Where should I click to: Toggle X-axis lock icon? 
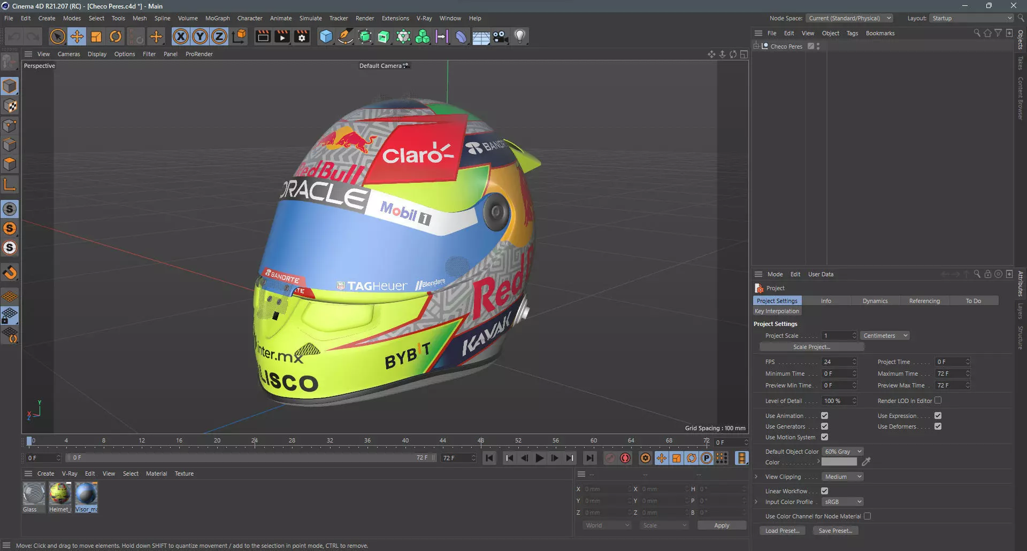(181, 36)
